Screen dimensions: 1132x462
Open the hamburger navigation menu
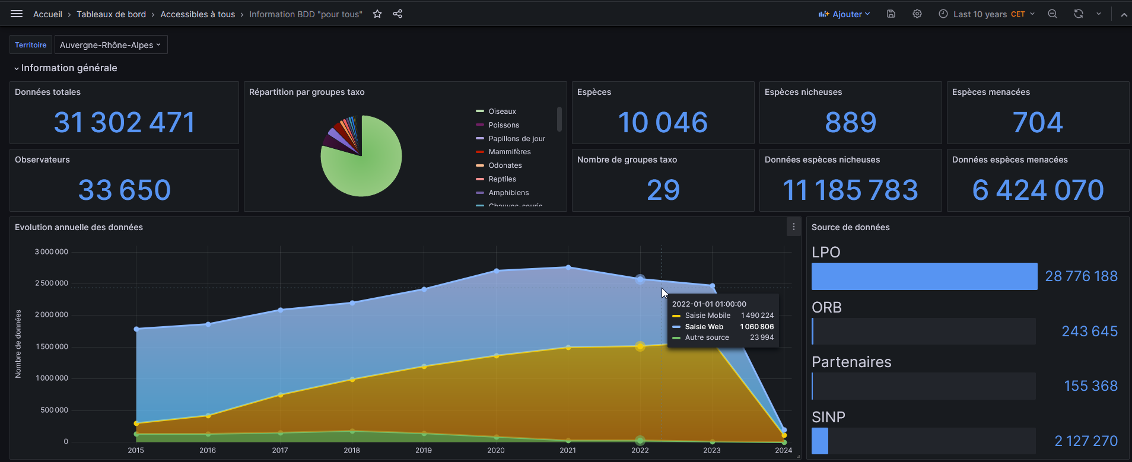pos(17,14)
